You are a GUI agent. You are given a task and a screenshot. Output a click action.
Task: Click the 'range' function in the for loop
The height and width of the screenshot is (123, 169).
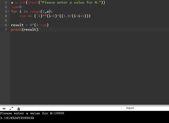pyautogui.click(x=35, y=11)
